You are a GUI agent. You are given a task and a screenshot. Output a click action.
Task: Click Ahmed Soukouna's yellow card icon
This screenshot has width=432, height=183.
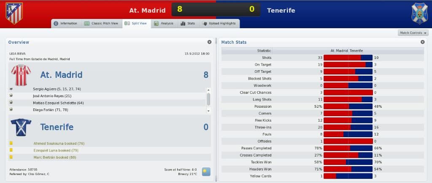(x=11, y=143)
